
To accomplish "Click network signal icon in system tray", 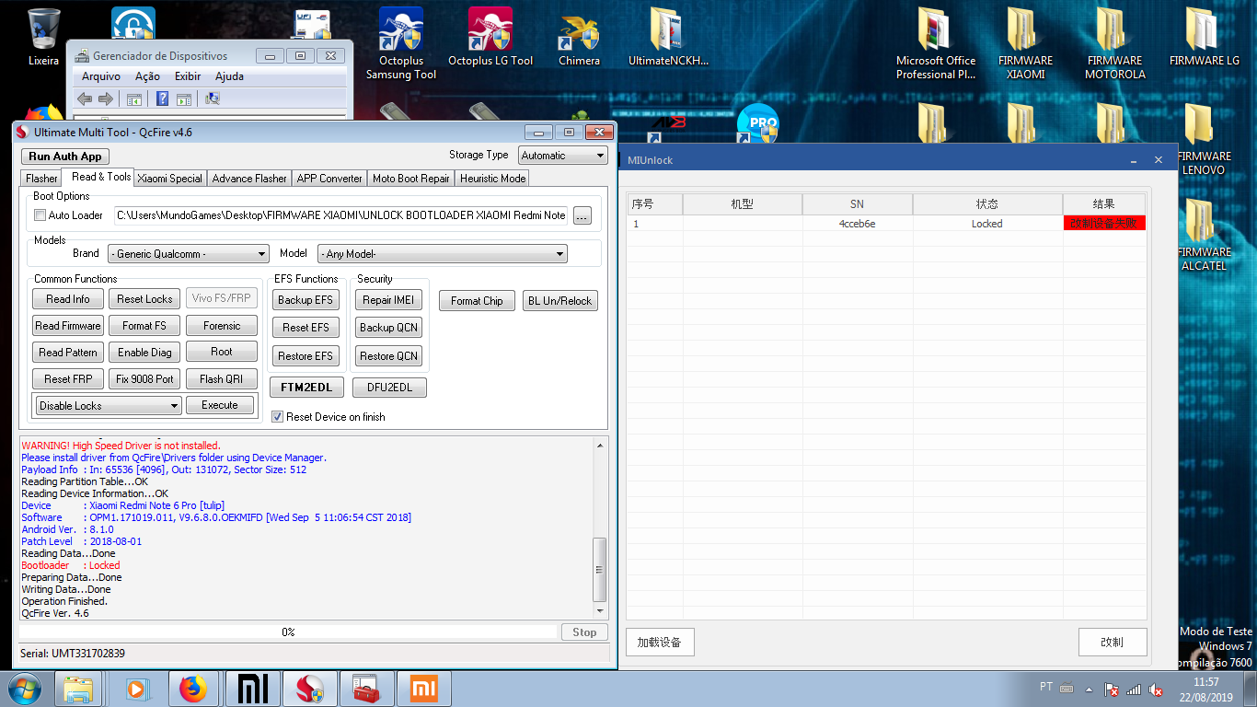I will 1134,689.
